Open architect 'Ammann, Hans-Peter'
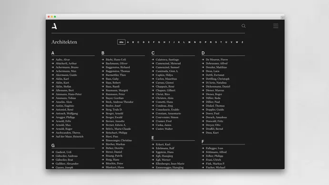Viewport: 329px width, 185px height. point(69,94)
